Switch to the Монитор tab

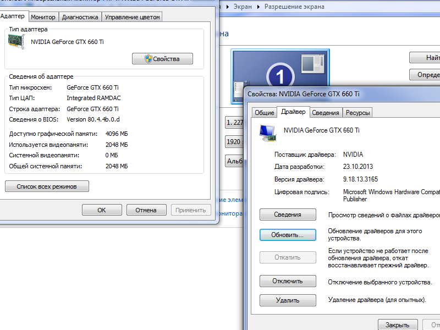(x=43, y=17)
